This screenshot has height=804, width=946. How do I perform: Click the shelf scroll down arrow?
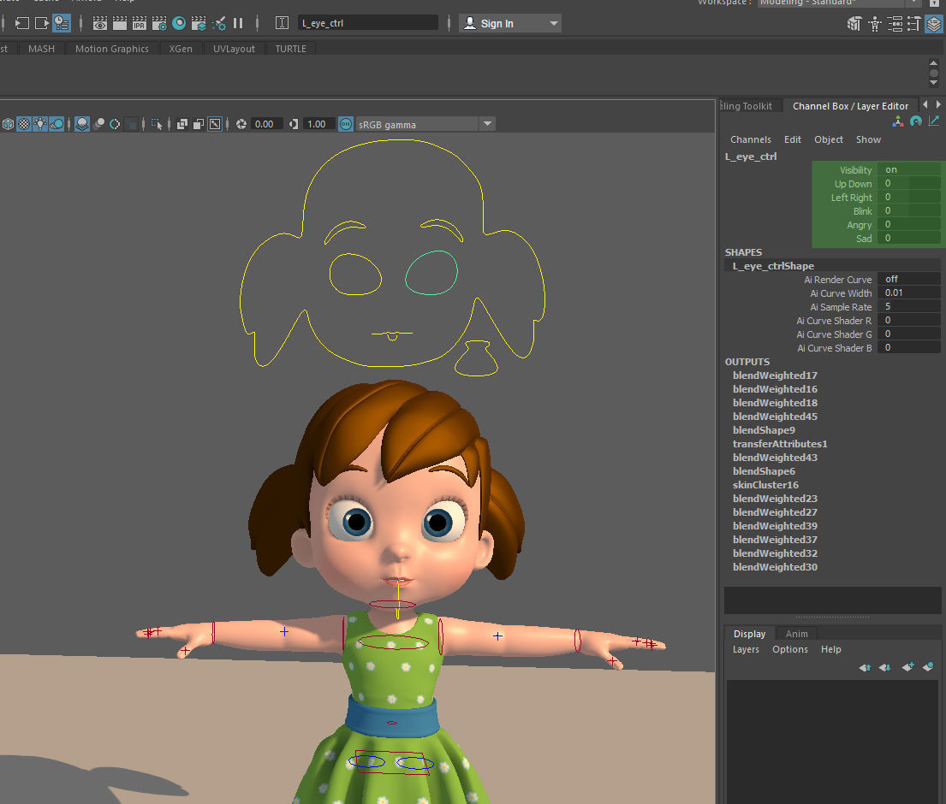pos(933,83)
